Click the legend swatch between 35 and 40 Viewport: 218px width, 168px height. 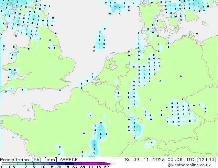click(x=85, y=164)
